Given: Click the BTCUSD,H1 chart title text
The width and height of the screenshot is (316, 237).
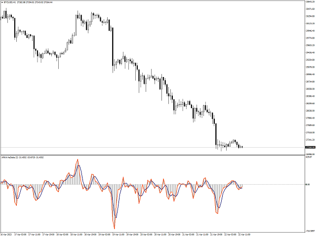Looking at the screenshot, I should [10, 2].
